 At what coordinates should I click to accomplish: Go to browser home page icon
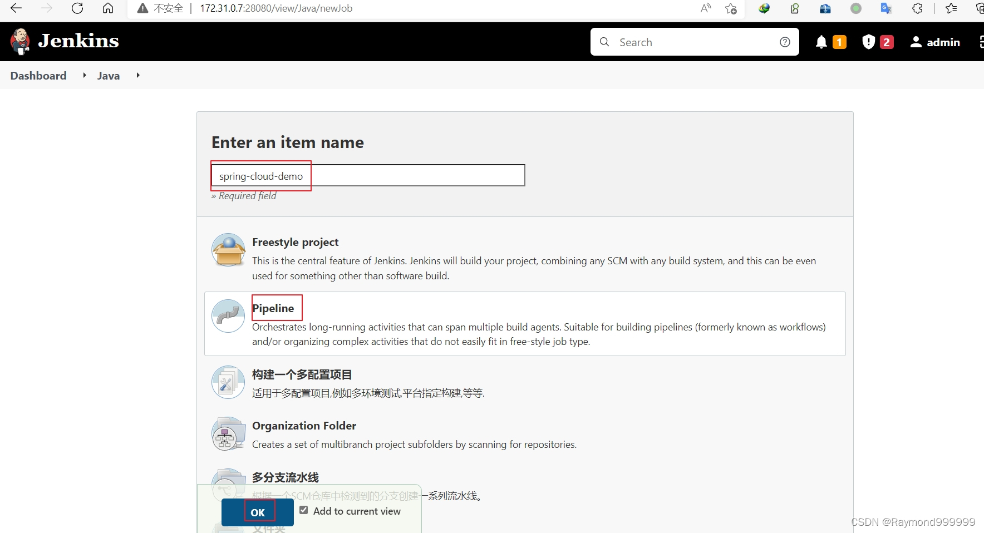[108, 8]
